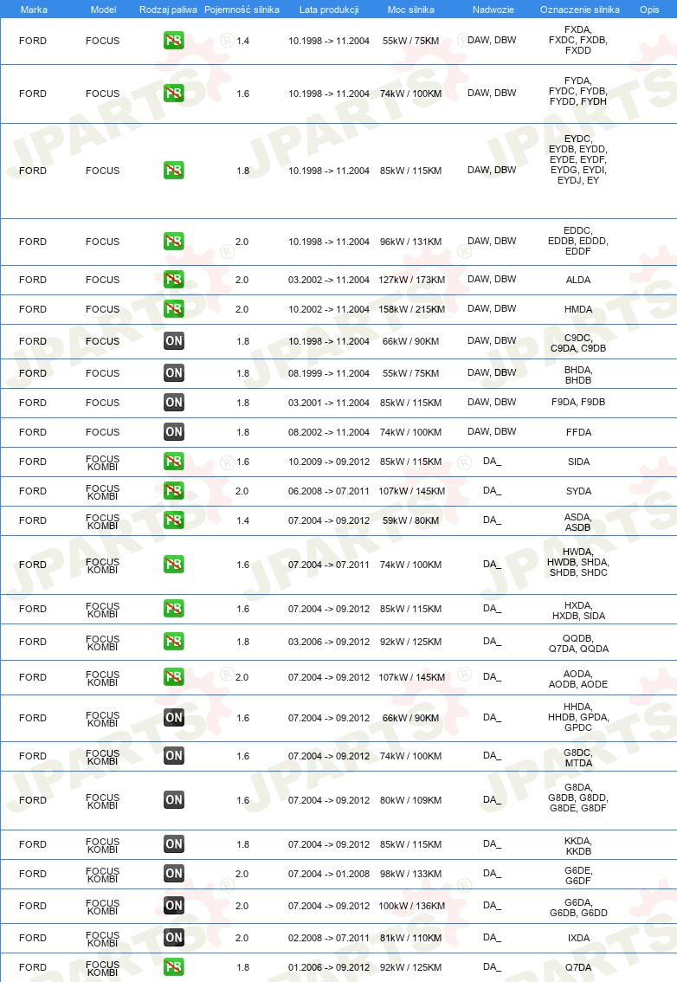The image size is (677, 982).
Task: Click the '02.2008 -> 07.2011' production years cell
Action: (x=329, y=938)
